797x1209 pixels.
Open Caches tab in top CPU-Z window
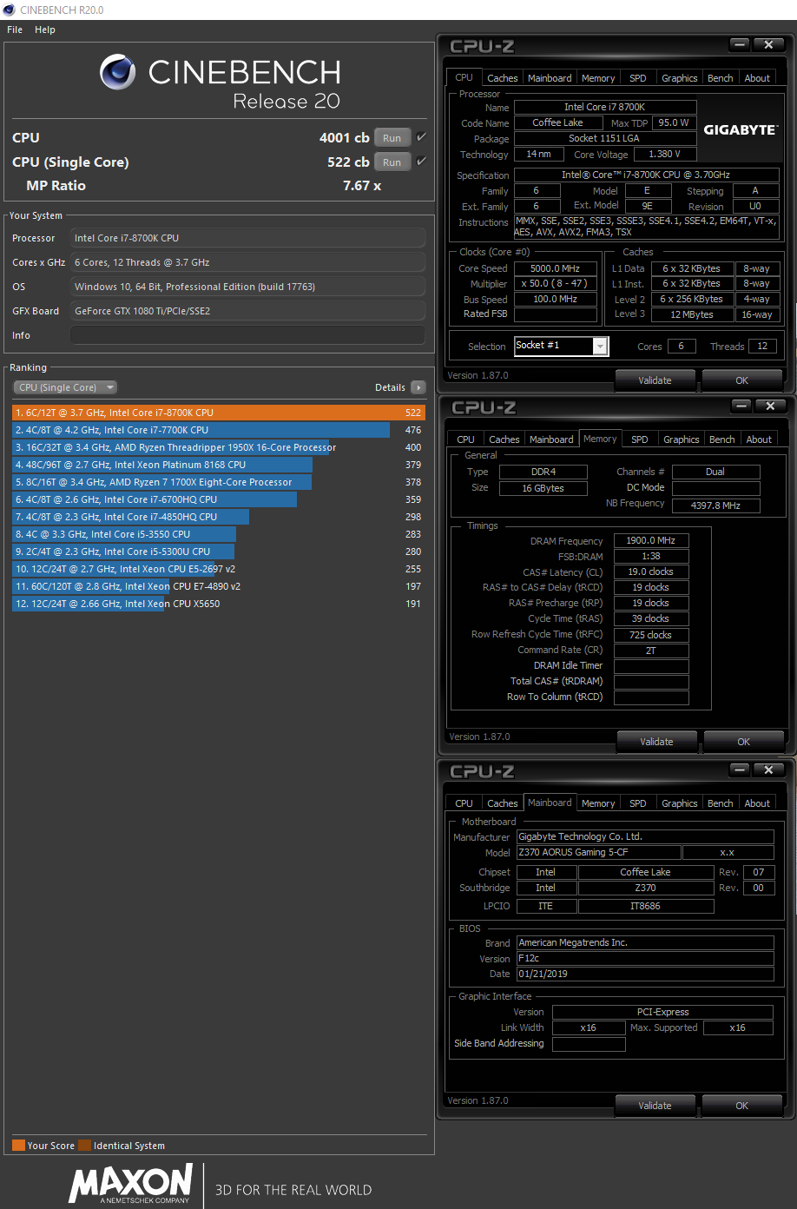[x=502, y=78]
